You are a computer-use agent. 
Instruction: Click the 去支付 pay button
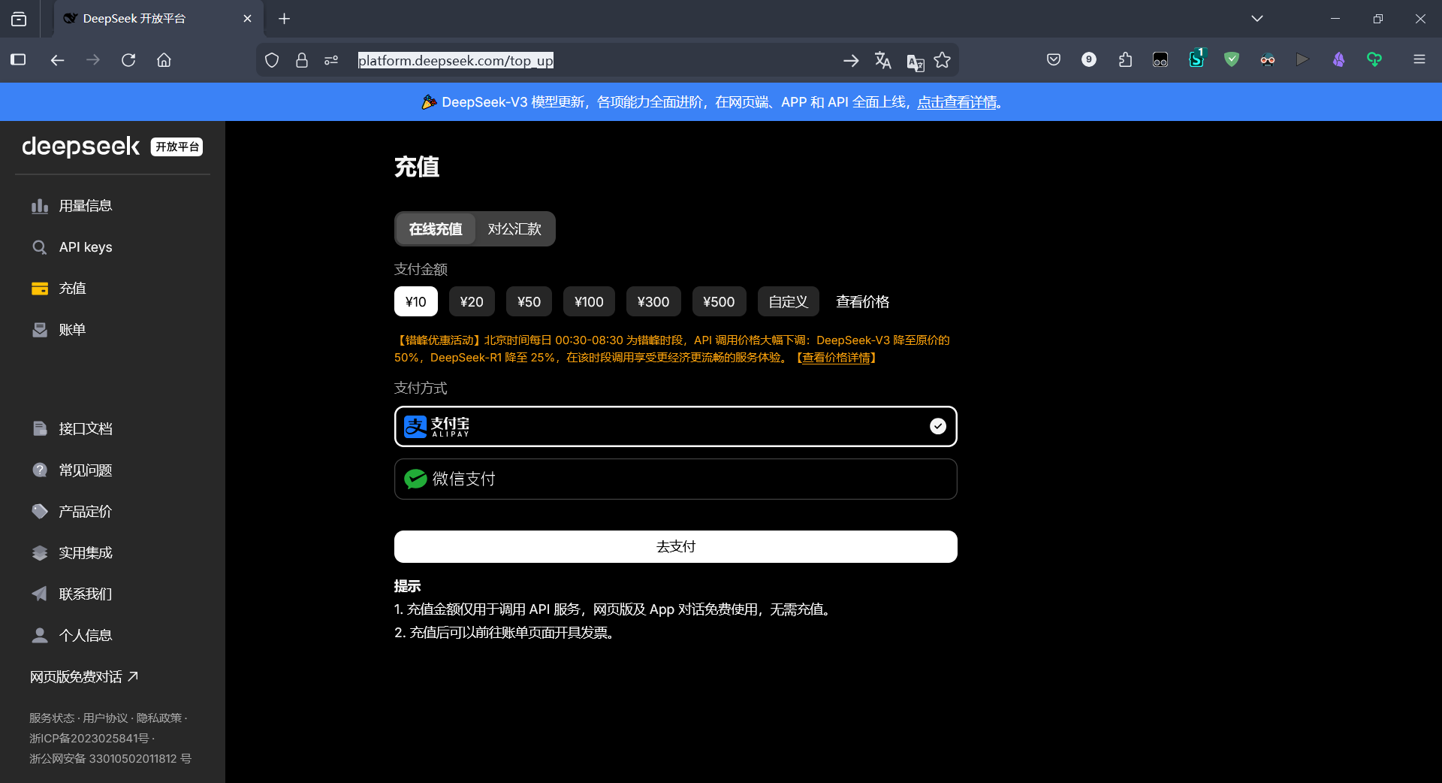pyautogui.click(x=674, y=546)
